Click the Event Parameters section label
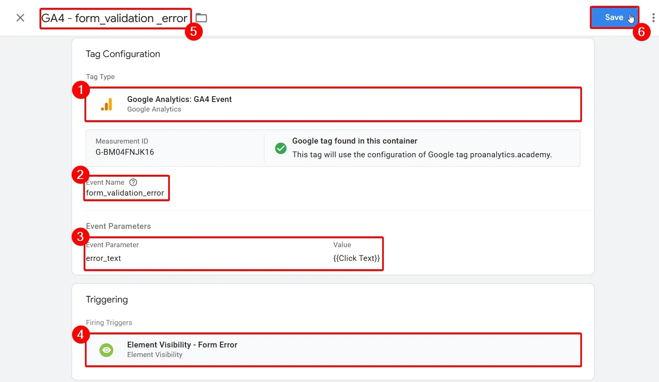 pos(118,226)
